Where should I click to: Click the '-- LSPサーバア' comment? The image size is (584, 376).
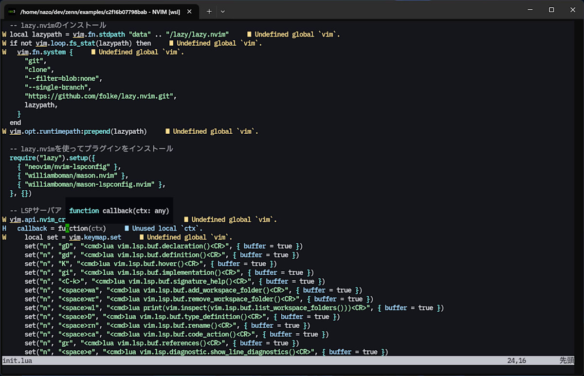36,211
